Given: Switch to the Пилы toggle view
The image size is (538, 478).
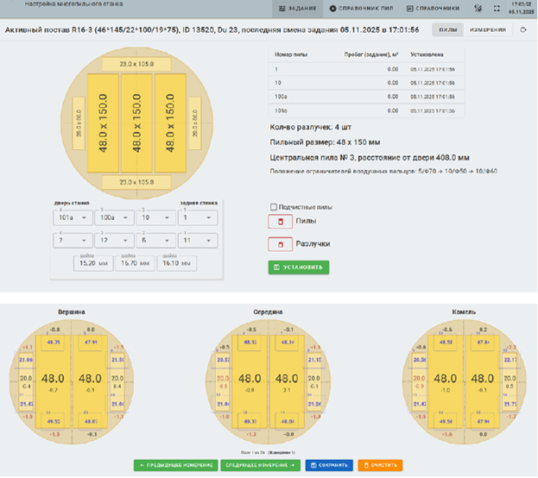Looking at the screenshot, I should 448,30.
